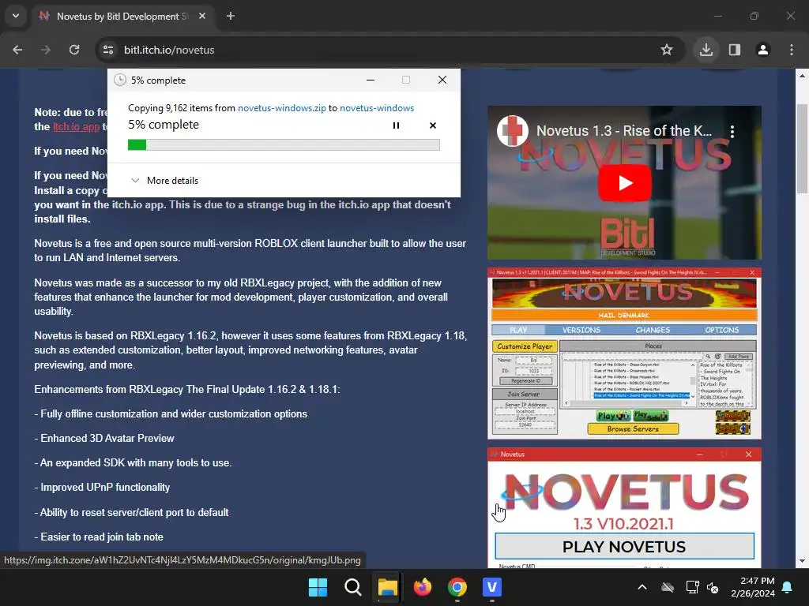Viewport: 809px width, 606px height.
Task: Pause the file copy operation
Action: tap(397, 125)
